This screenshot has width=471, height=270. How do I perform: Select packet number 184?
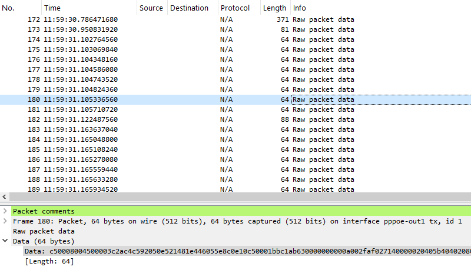click(235, 139)
